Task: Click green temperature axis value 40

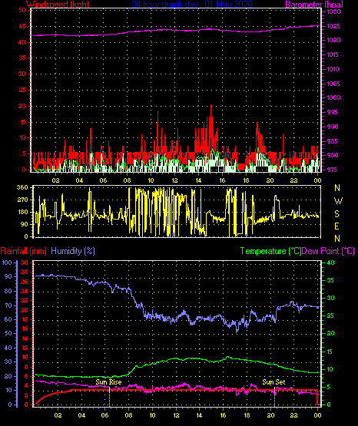Action: click(330, 263)
